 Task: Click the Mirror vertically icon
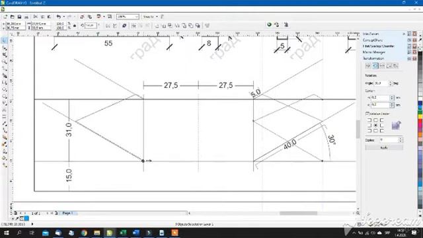point(114,26)
